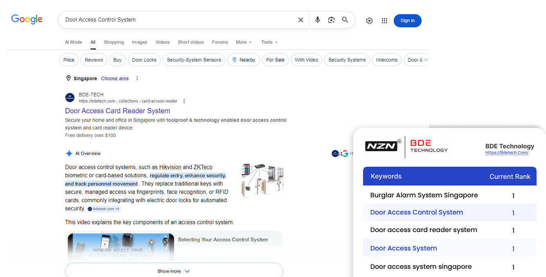This screenshot has height=277, width=546.
Task: Click the Door Access System keyword row
Action: pos(449,248)
